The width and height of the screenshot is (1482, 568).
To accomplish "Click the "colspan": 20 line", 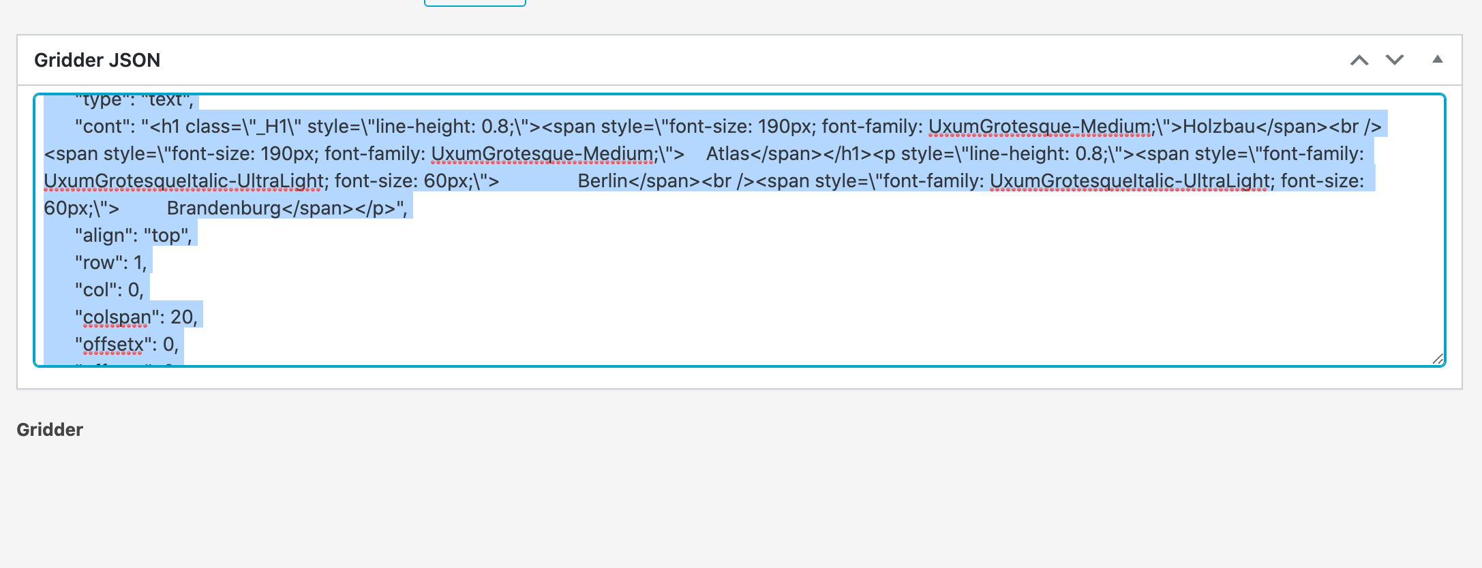I will tap(136, 317).
